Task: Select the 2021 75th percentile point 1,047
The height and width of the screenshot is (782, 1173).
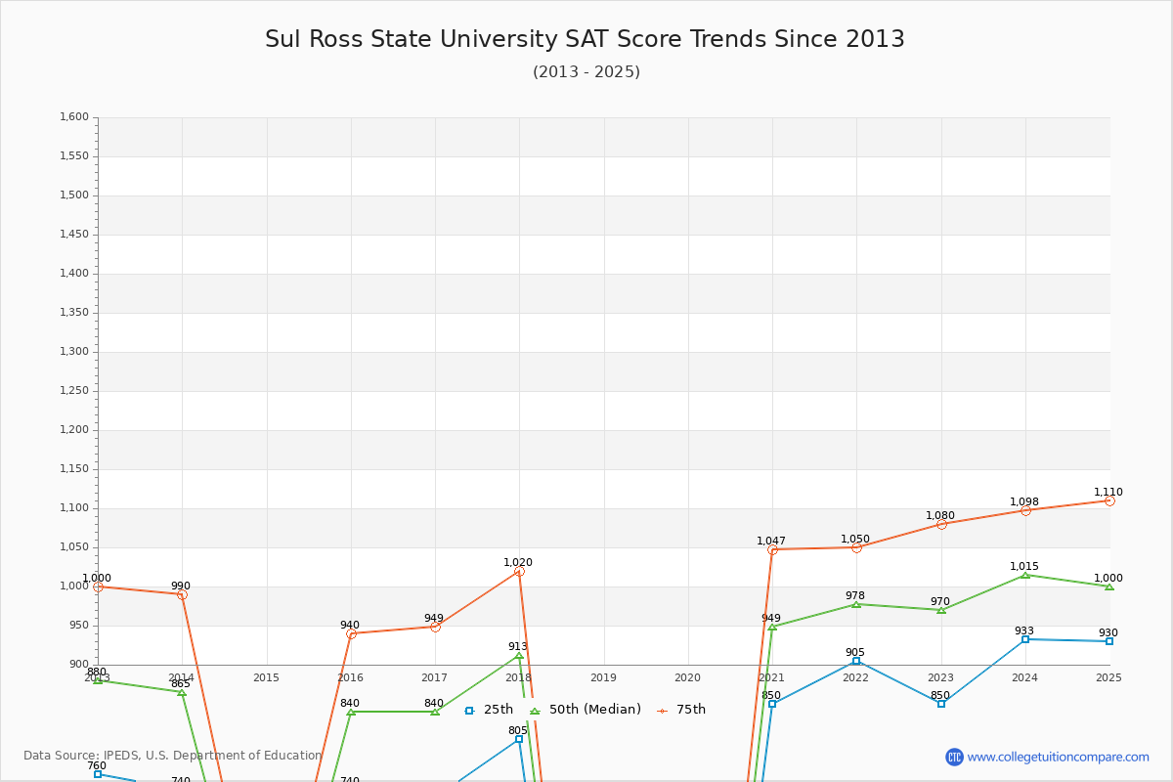Action: (x=772, y=549)
